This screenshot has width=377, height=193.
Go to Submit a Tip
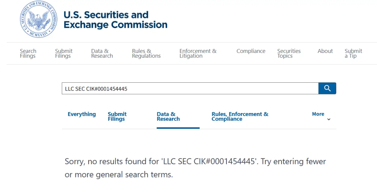pos(353,54)
